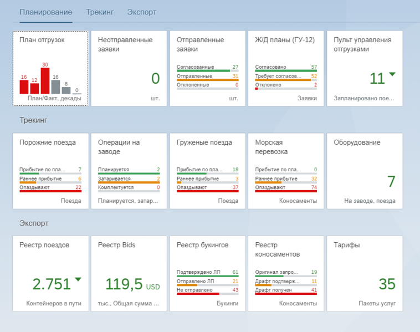
Task: Click the down arrow beside 2.751
Action: point(78,279)
